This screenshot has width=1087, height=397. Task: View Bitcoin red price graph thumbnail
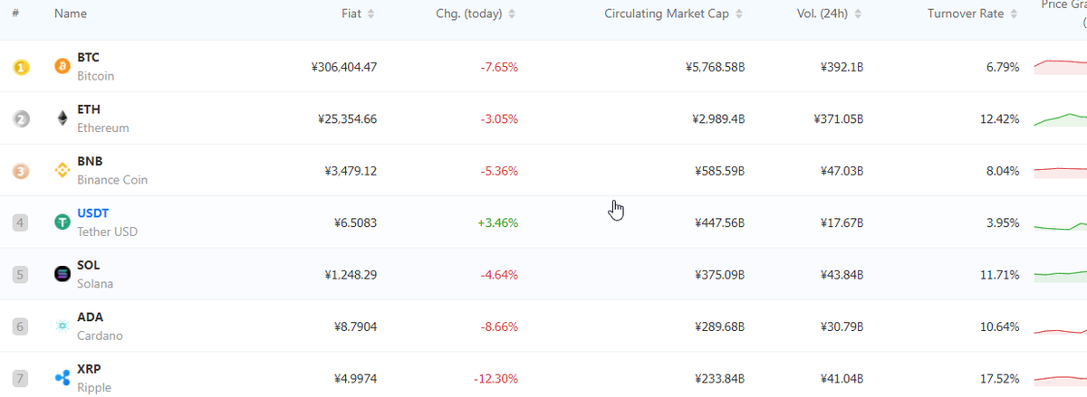1060,67
